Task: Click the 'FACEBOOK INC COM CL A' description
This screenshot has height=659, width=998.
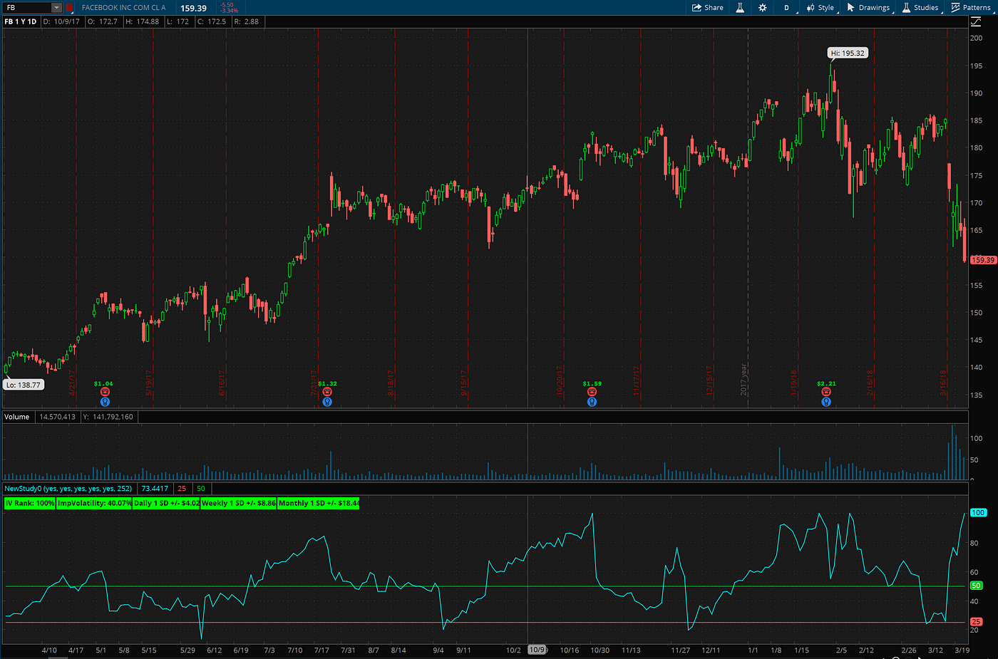Action: click(x=124, y=8)
